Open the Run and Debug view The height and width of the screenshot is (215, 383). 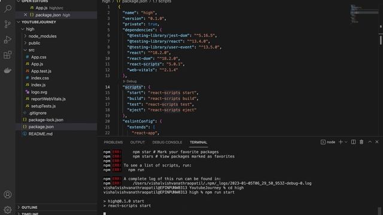tap(8, 39)
